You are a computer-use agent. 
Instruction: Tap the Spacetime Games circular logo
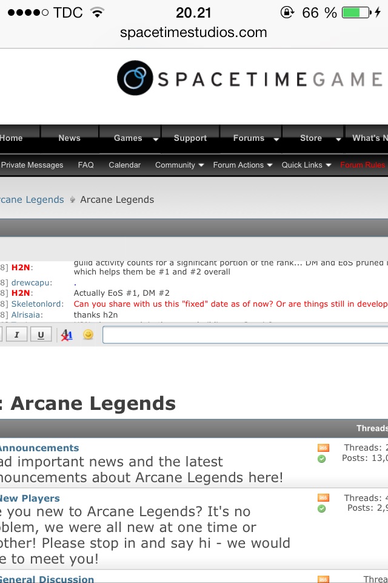(x=135, y=78)
